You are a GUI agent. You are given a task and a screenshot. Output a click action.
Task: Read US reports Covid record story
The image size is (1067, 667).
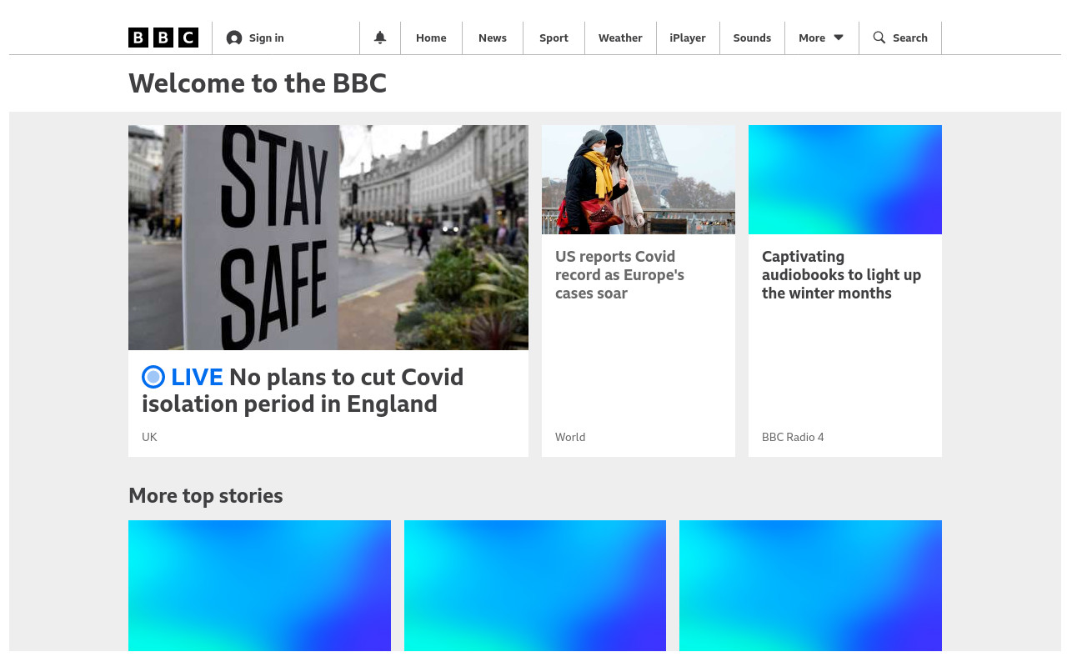point(619,275)
